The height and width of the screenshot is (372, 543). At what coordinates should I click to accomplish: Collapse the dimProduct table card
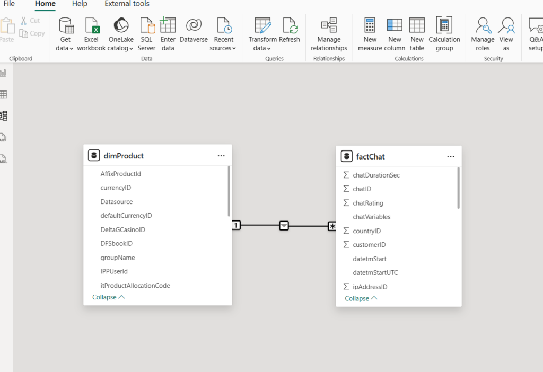[108, 297]
